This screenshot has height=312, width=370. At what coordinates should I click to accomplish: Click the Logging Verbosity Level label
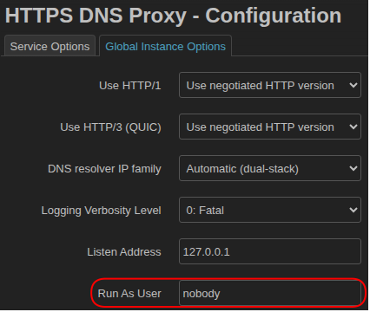[101, 211]
